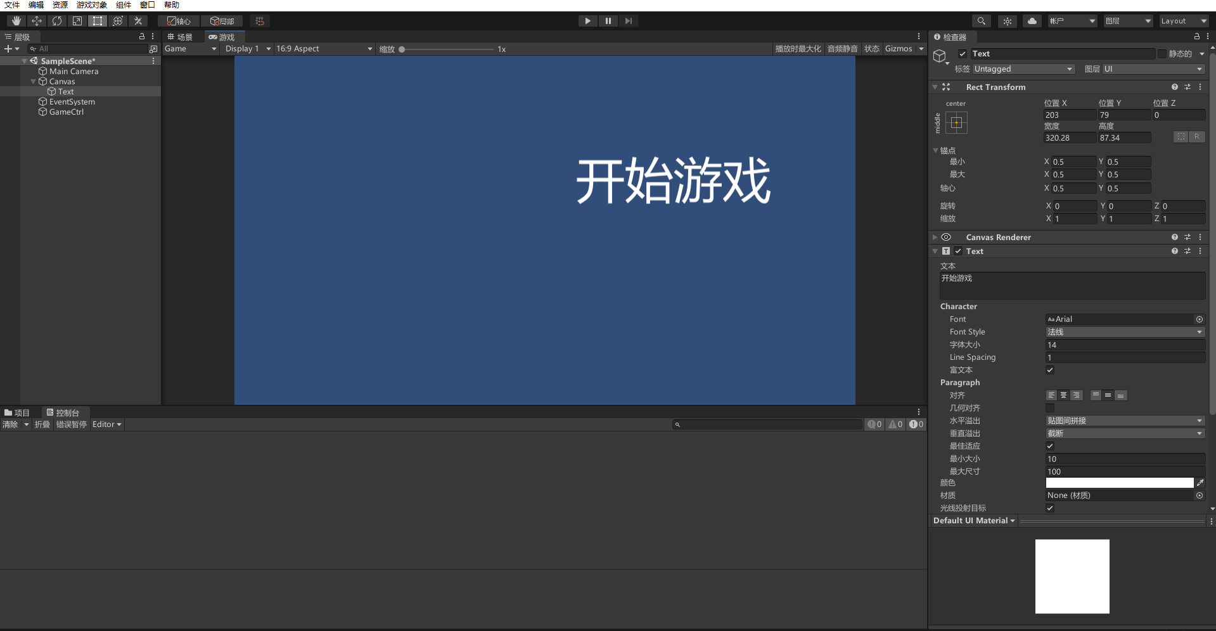
Task: Open GameObject menu
Action: (x=92, y=5)
